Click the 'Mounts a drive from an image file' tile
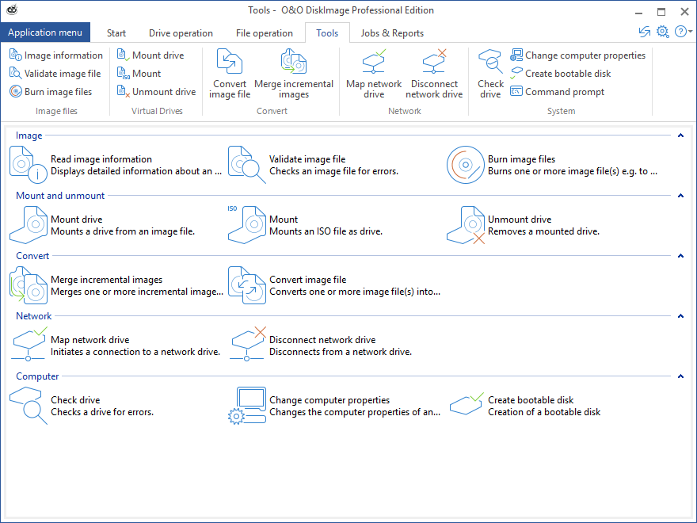The height and width of the screenshot is (523, 697). [102, 225]
